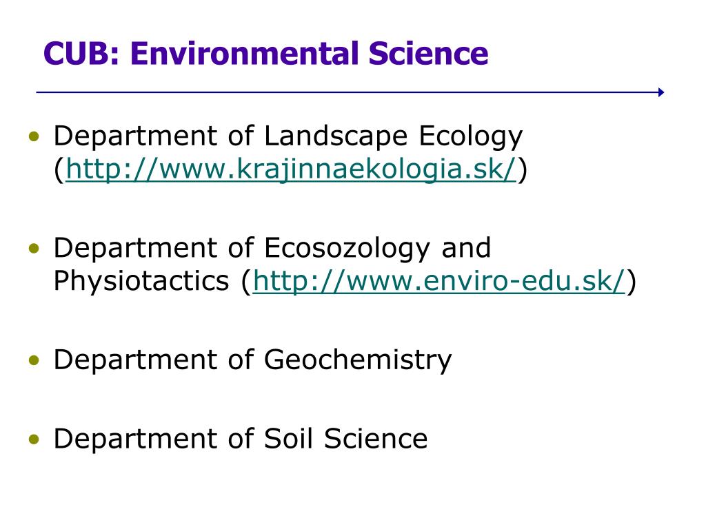Image resolution: width=706 pixels, height=529 pixels.
Task: Open the krajinnaekologia.sk hyperlink
Action: (x=291, y=169)
